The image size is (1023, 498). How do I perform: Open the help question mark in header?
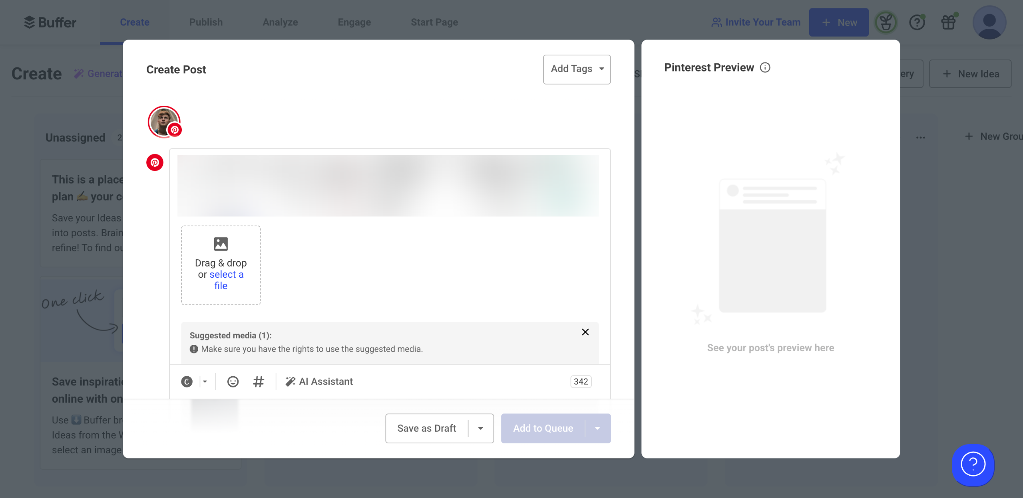click(917, 22)
